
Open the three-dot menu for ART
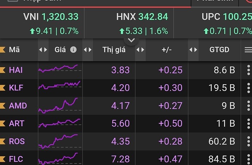pyautogui.click(x=248, y=123)
